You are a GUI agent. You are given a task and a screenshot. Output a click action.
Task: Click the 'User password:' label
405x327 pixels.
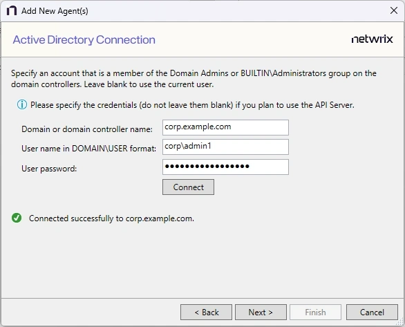pos(49,169)
